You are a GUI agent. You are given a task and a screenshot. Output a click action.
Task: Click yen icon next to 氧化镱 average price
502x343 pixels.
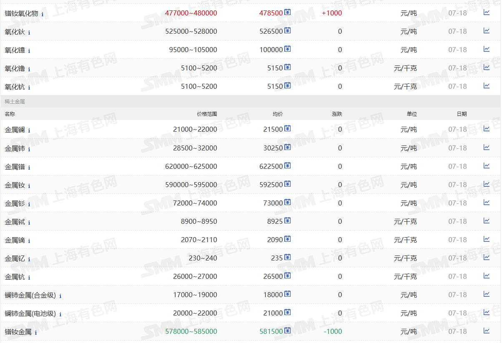pos(288,49)
